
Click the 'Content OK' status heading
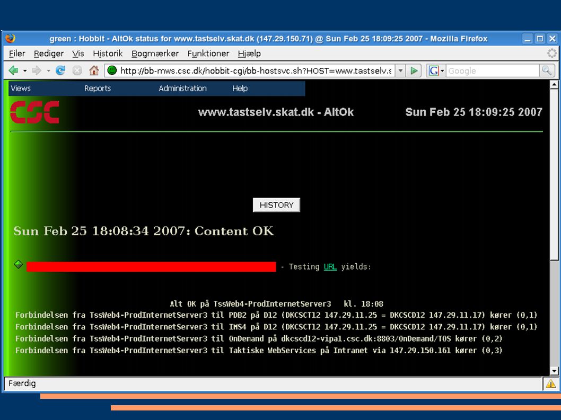point(144,231)
